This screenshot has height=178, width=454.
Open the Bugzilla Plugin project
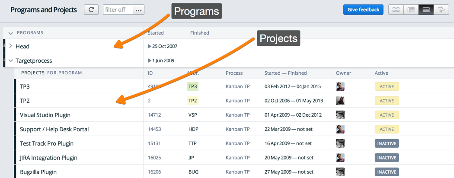(x=38, y=172)
